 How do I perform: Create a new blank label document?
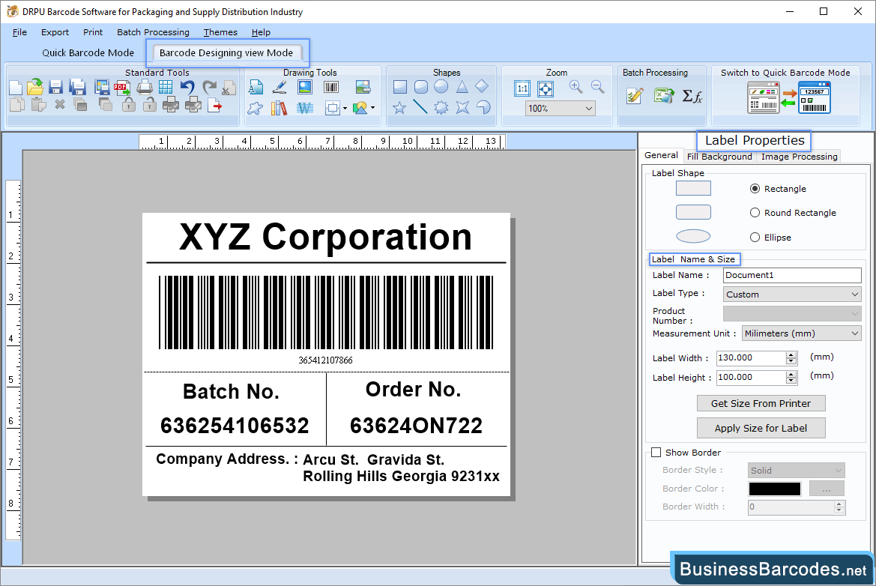tap(16, 88)
